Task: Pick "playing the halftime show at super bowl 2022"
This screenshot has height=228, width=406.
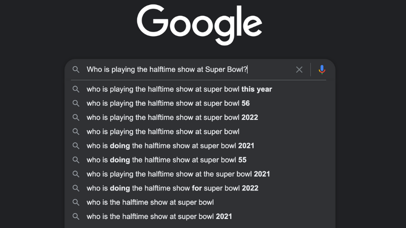Action: (172, 118)
